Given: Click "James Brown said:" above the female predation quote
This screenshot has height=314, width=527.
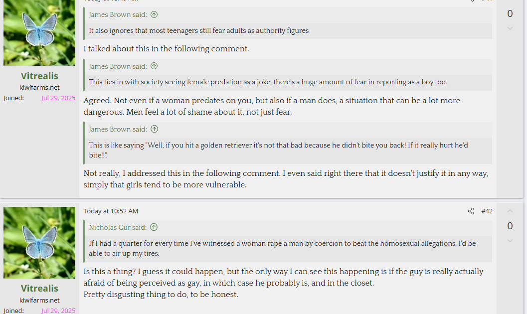Looking at the screenshot, I should pos(118,66).
